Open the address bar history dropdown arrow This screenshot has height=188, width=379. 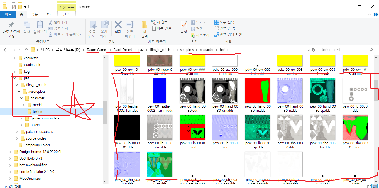pos(309,50)
